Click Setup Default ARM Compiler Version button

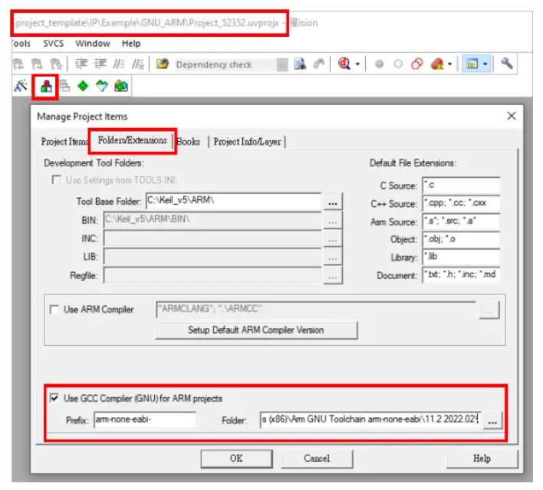(256, 330)
